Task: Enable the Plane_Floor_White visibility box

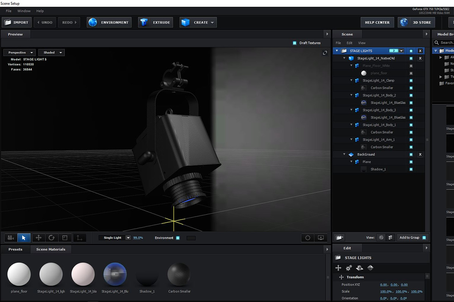Action: pos(411,66)
